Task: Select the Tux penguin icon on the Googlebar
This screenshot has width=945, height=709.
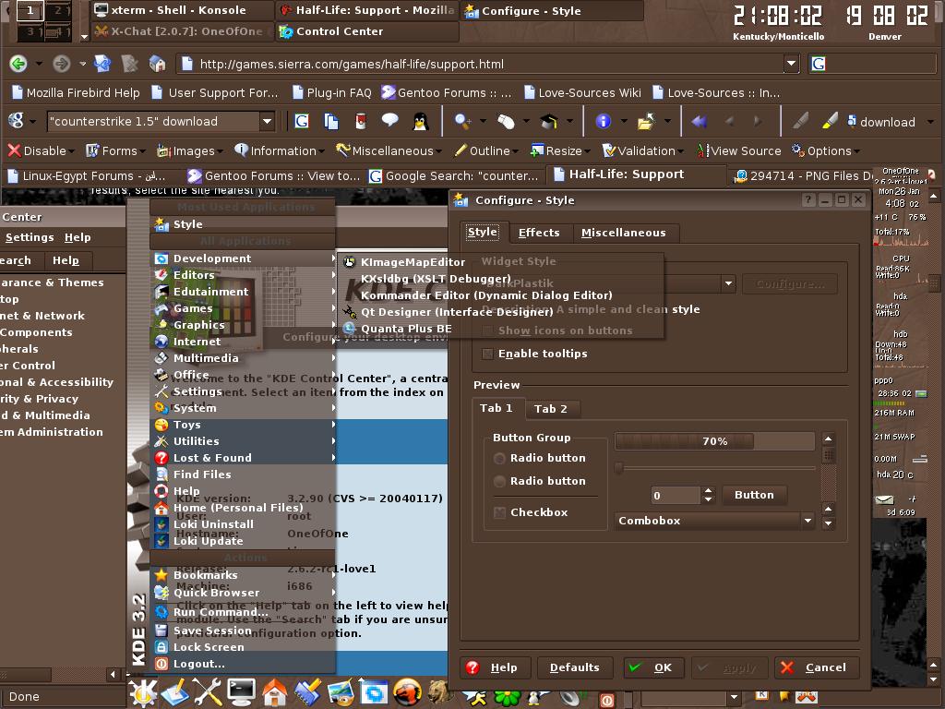Action: (421, 121)
